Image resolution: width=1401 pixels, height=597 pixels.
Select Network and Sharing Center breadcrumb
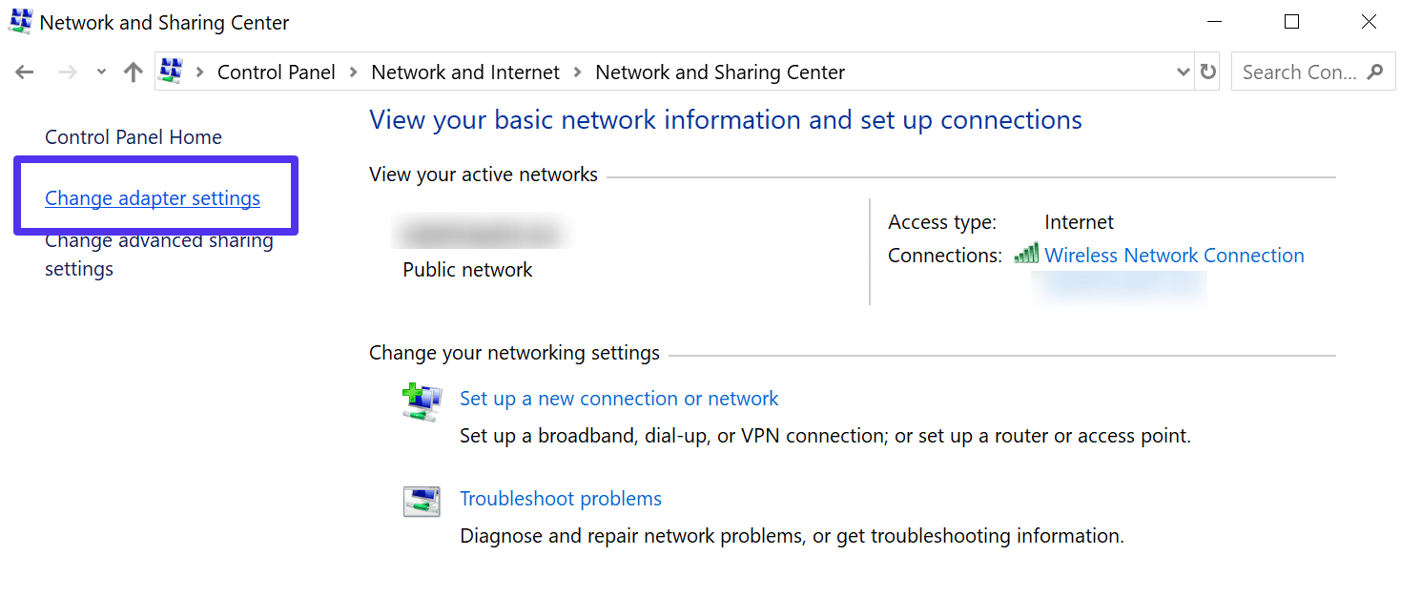point(719,72)
